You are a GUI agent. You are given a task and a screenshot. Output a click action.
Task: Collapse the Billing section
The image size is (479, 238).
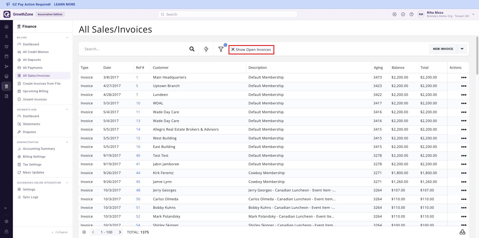tap(67, 37)
